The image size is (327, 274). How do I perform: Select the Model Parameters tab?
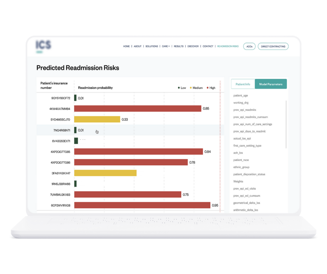(x=271, y=84)
